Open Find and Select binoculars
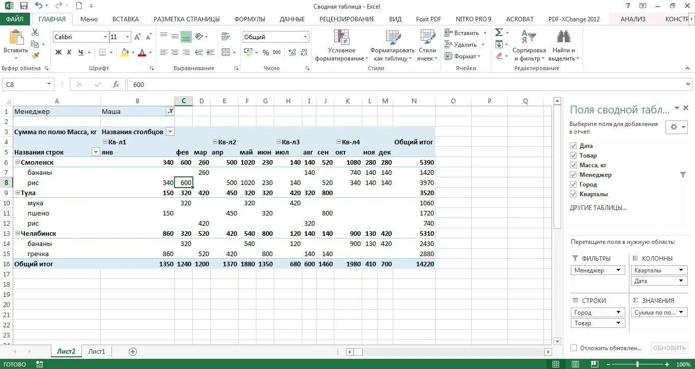This screenshot has width=695, height=369. click(564, 45)
